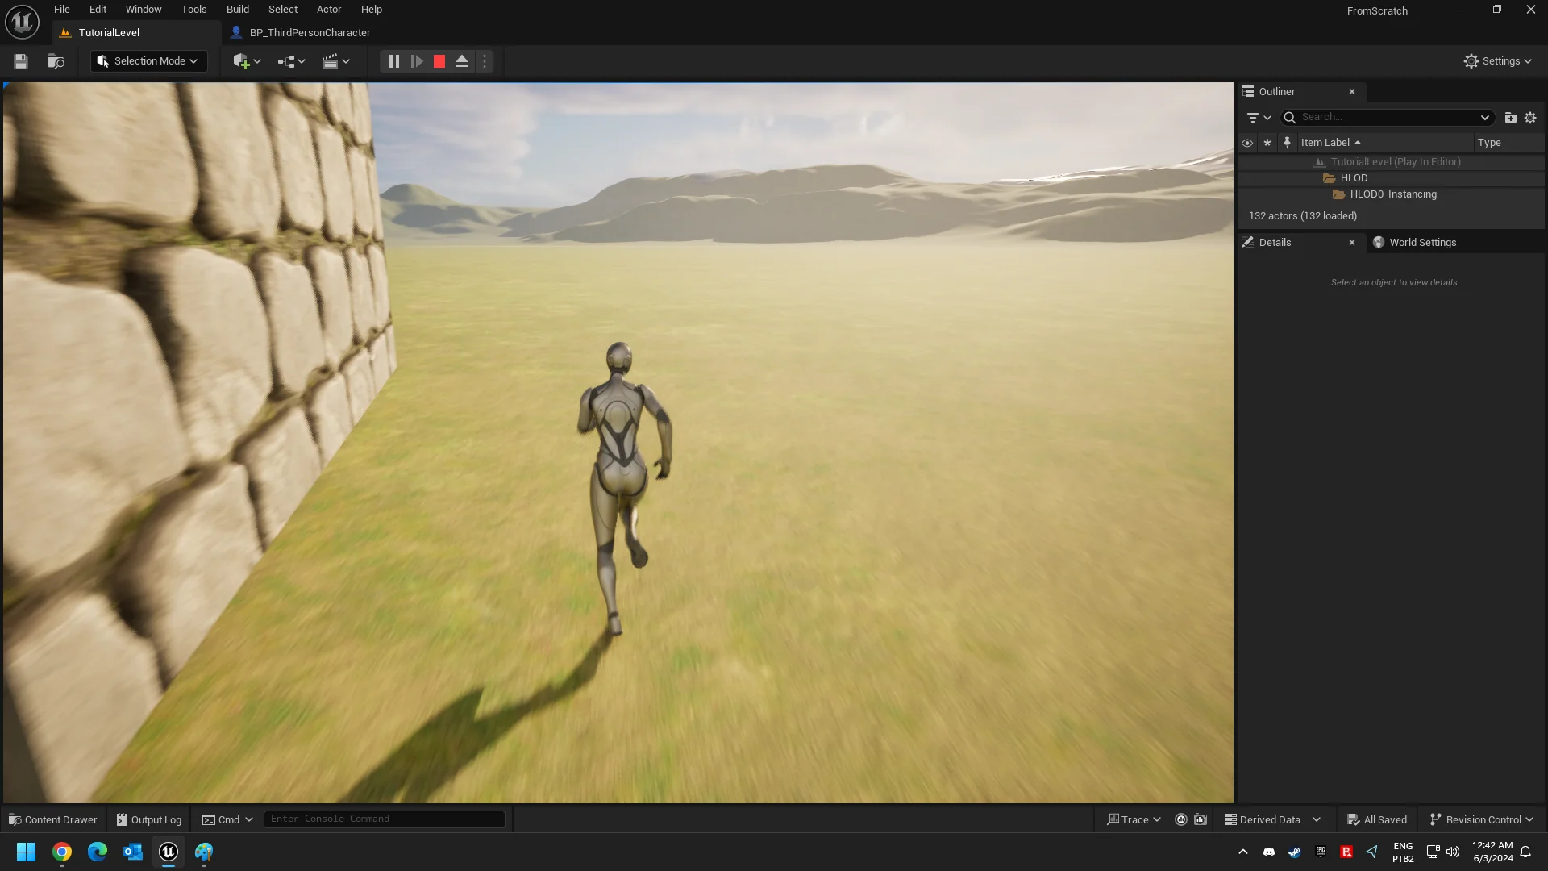Create a new folder in Outliner
The height and width of the screenshot is (871, 1548).
click(1511, 118)
